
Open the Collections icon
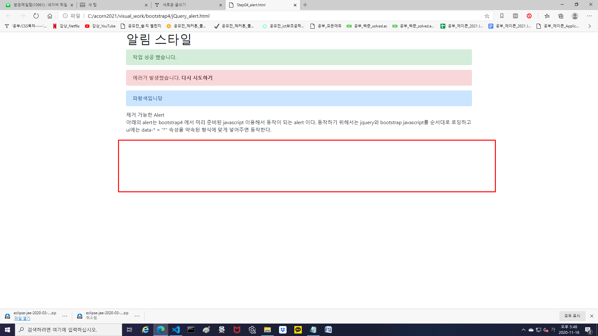point(561,16)
